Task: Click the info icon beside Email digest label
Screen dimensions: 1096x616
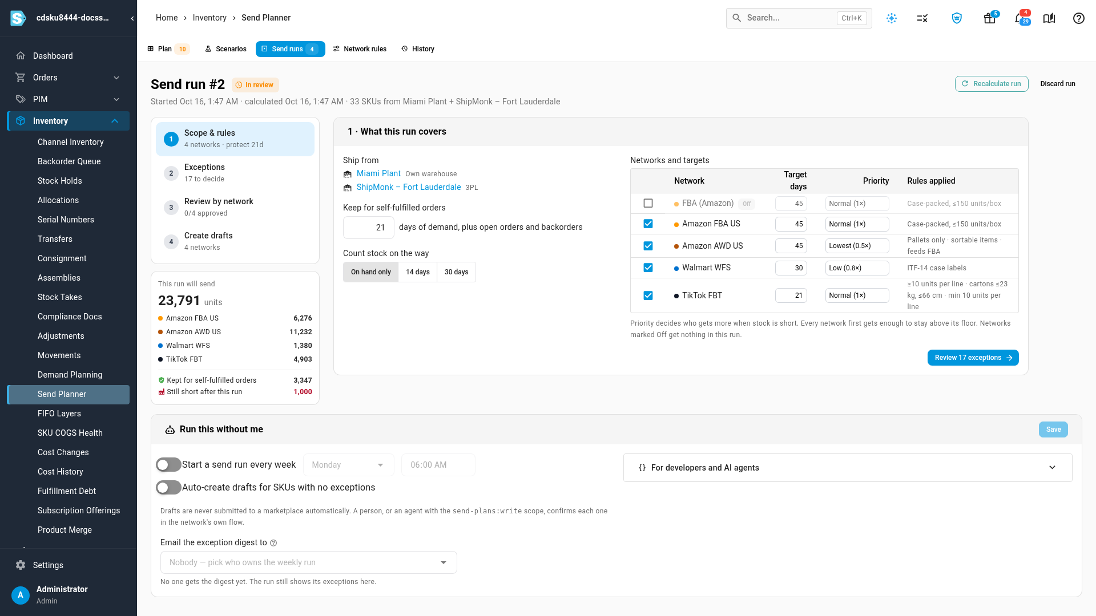Action: [x=273, y=543]
